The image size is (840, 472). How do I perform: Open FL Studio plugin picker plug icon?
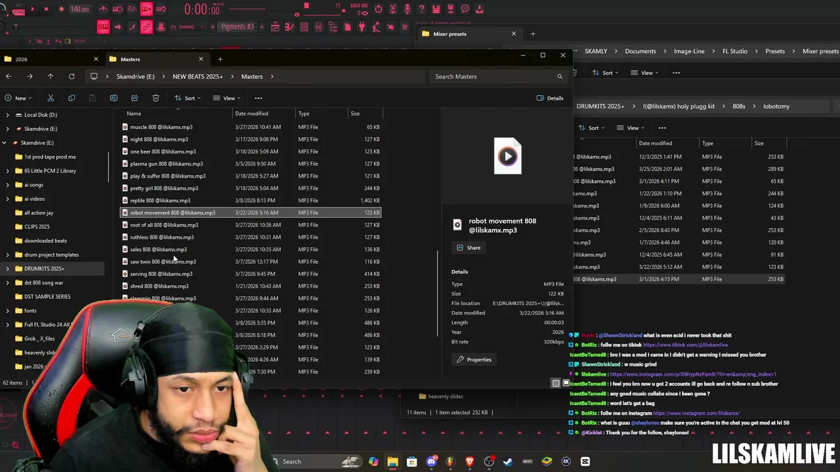pos(362,27)
